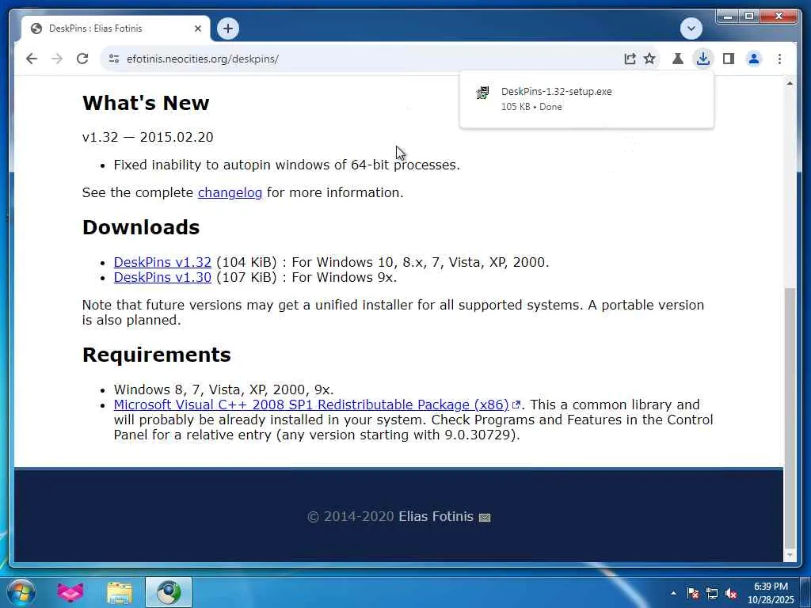Click the setup.exe file icon in downloads

482,93
